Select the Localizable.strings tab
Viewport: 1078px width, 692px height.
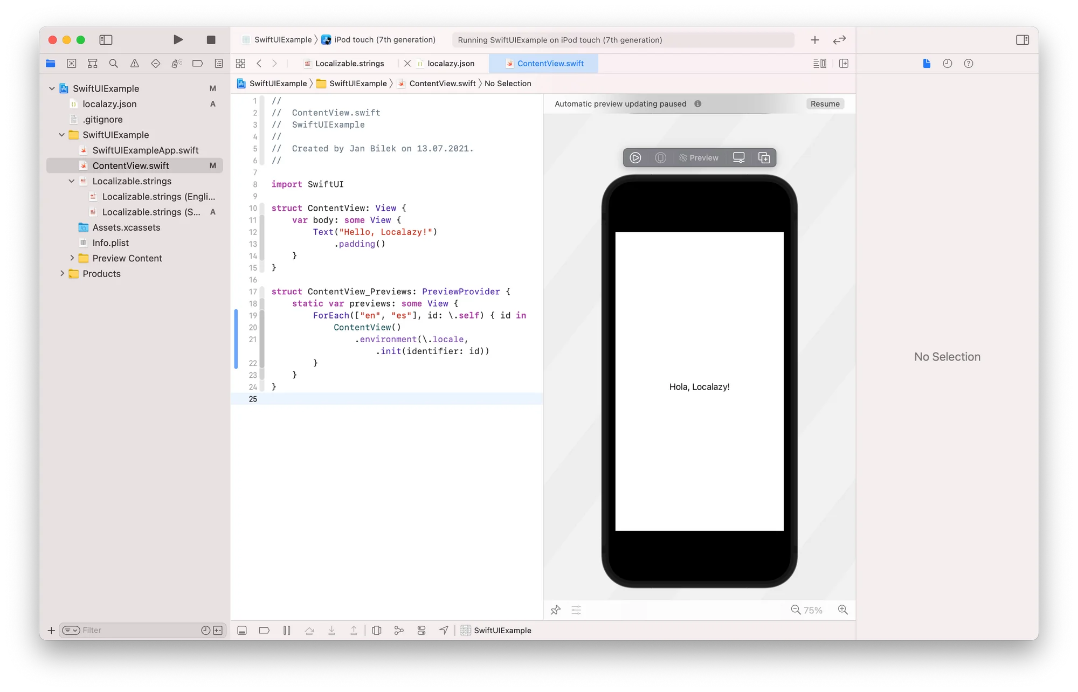click(x=349, y=63)
